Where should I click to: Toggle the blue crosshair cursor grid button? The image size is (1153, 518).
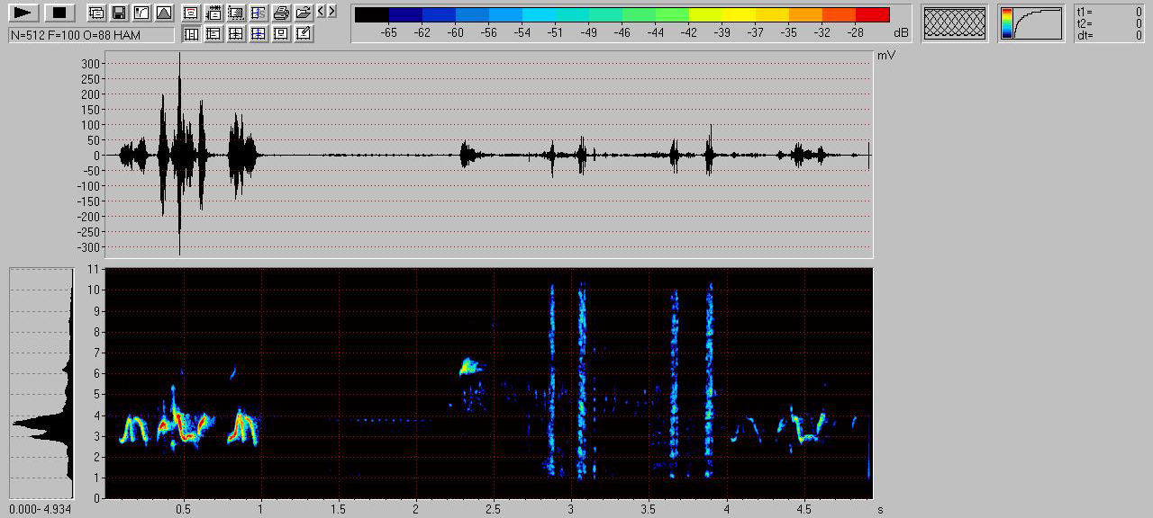pos(259,34)
